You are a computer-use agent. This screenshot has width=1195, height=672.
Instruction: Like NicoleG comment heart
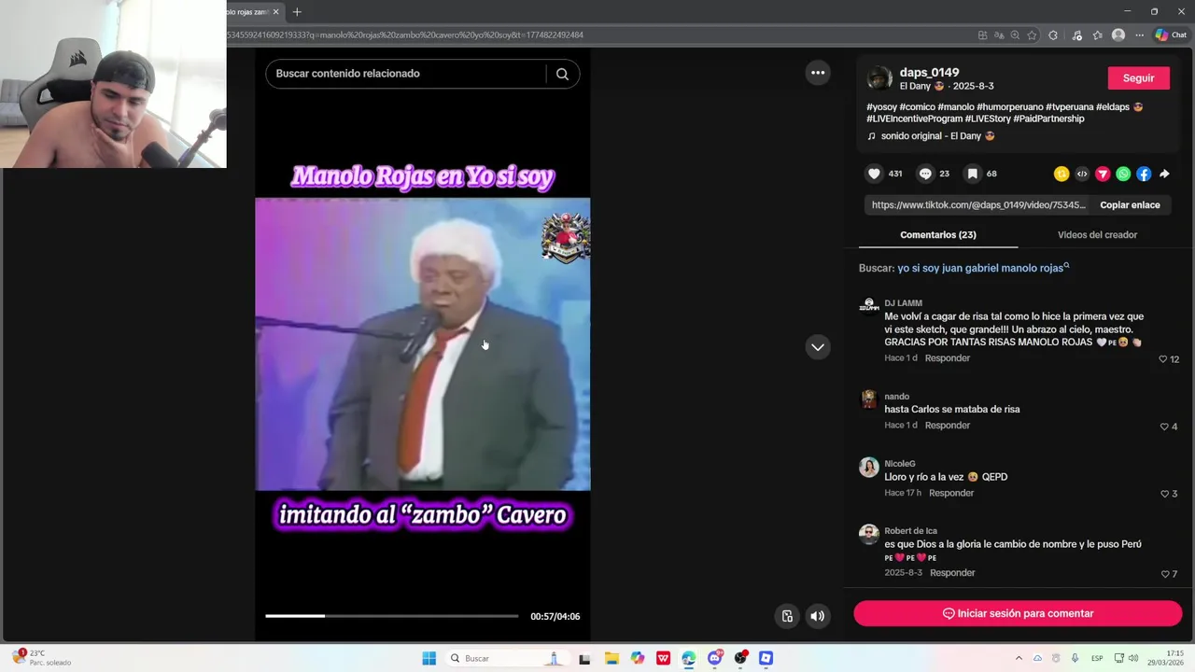(x=1164, y=494)
